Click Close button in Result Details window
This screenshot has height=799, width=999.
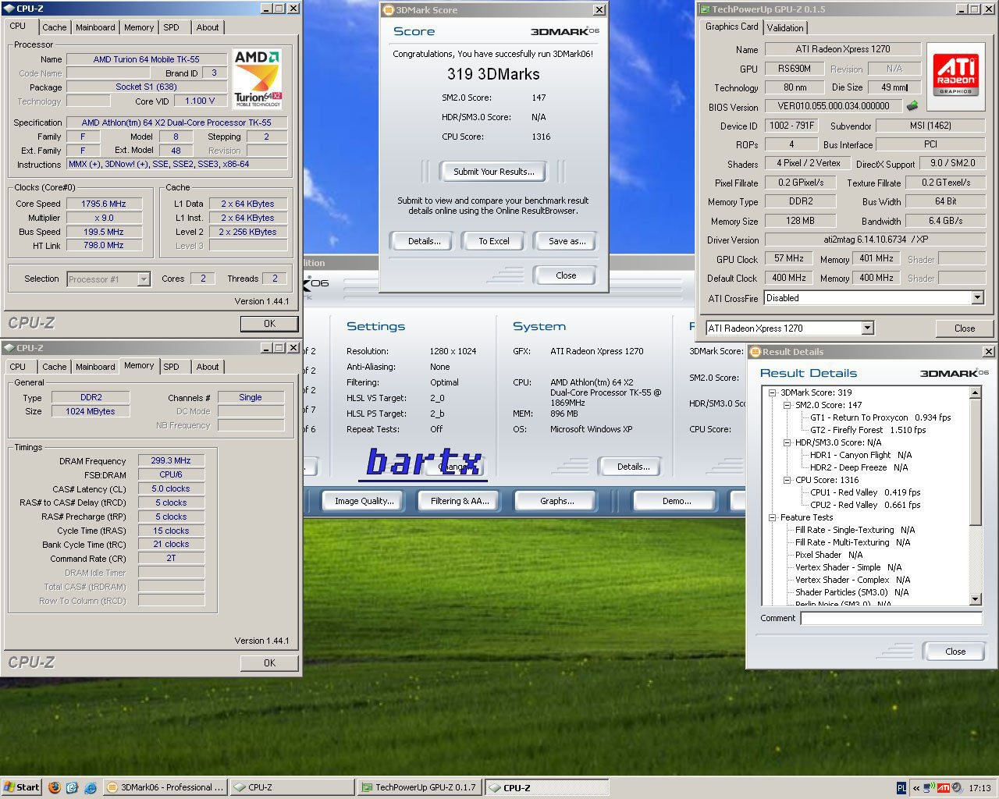955,652
